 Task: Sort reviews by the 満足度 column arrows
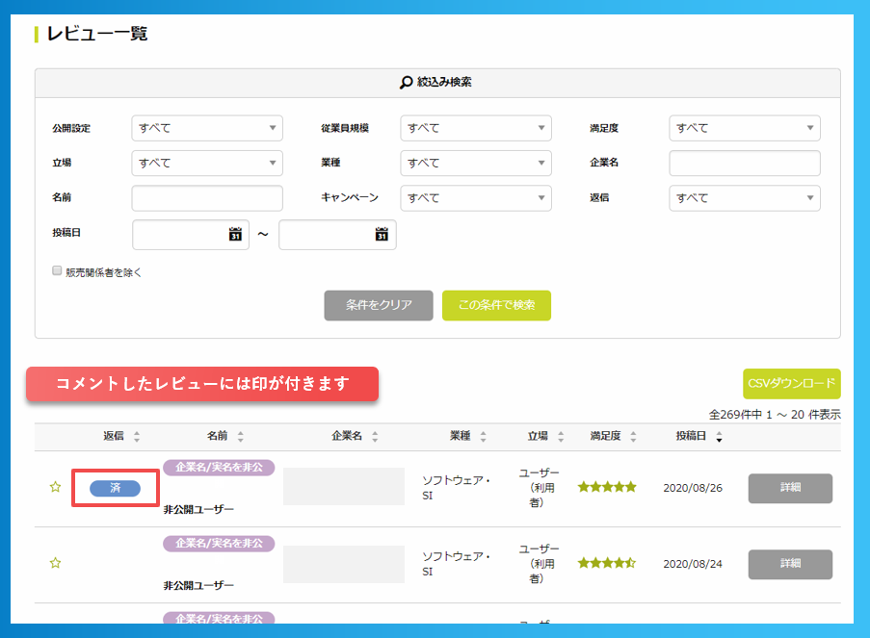[x=631, y=436]
